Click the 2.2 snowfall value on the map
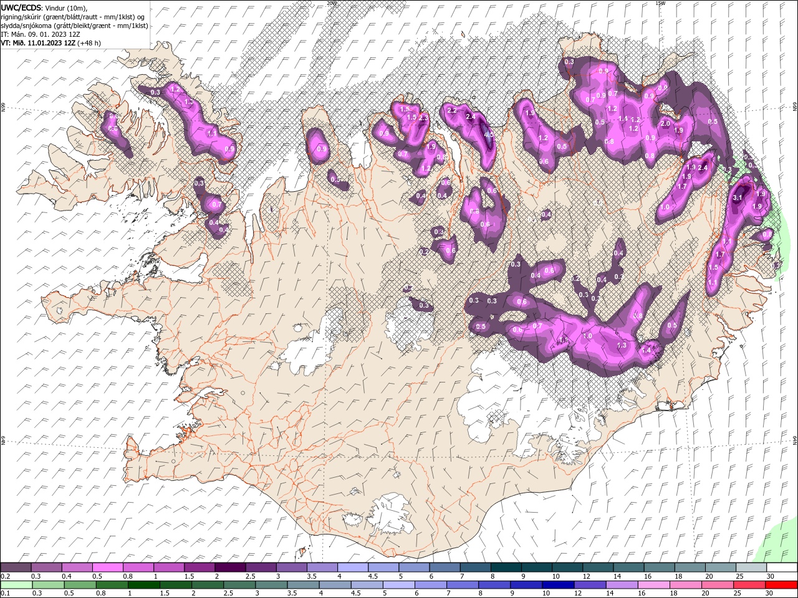Screen dimensions: 798x598 click(x=453, y=110)
